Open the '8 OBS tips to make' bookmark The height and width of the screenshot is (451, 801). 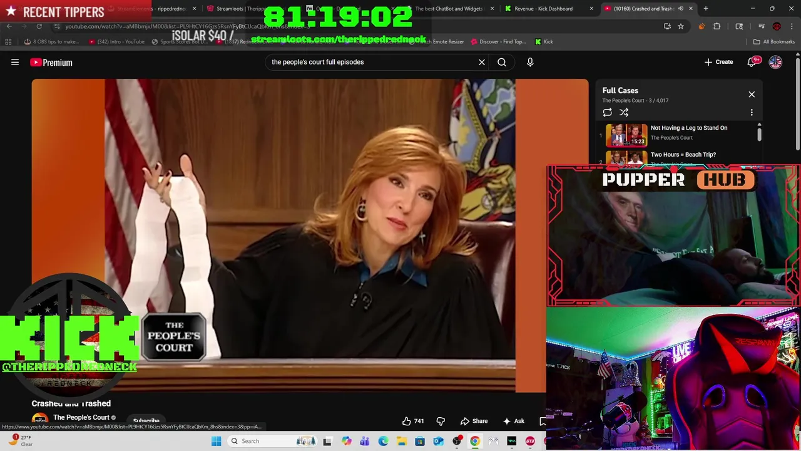[51, 42]
